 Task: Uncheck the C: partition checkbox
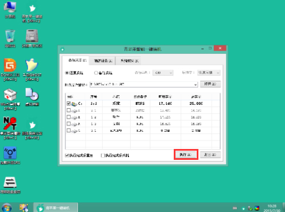pos(69,104)
